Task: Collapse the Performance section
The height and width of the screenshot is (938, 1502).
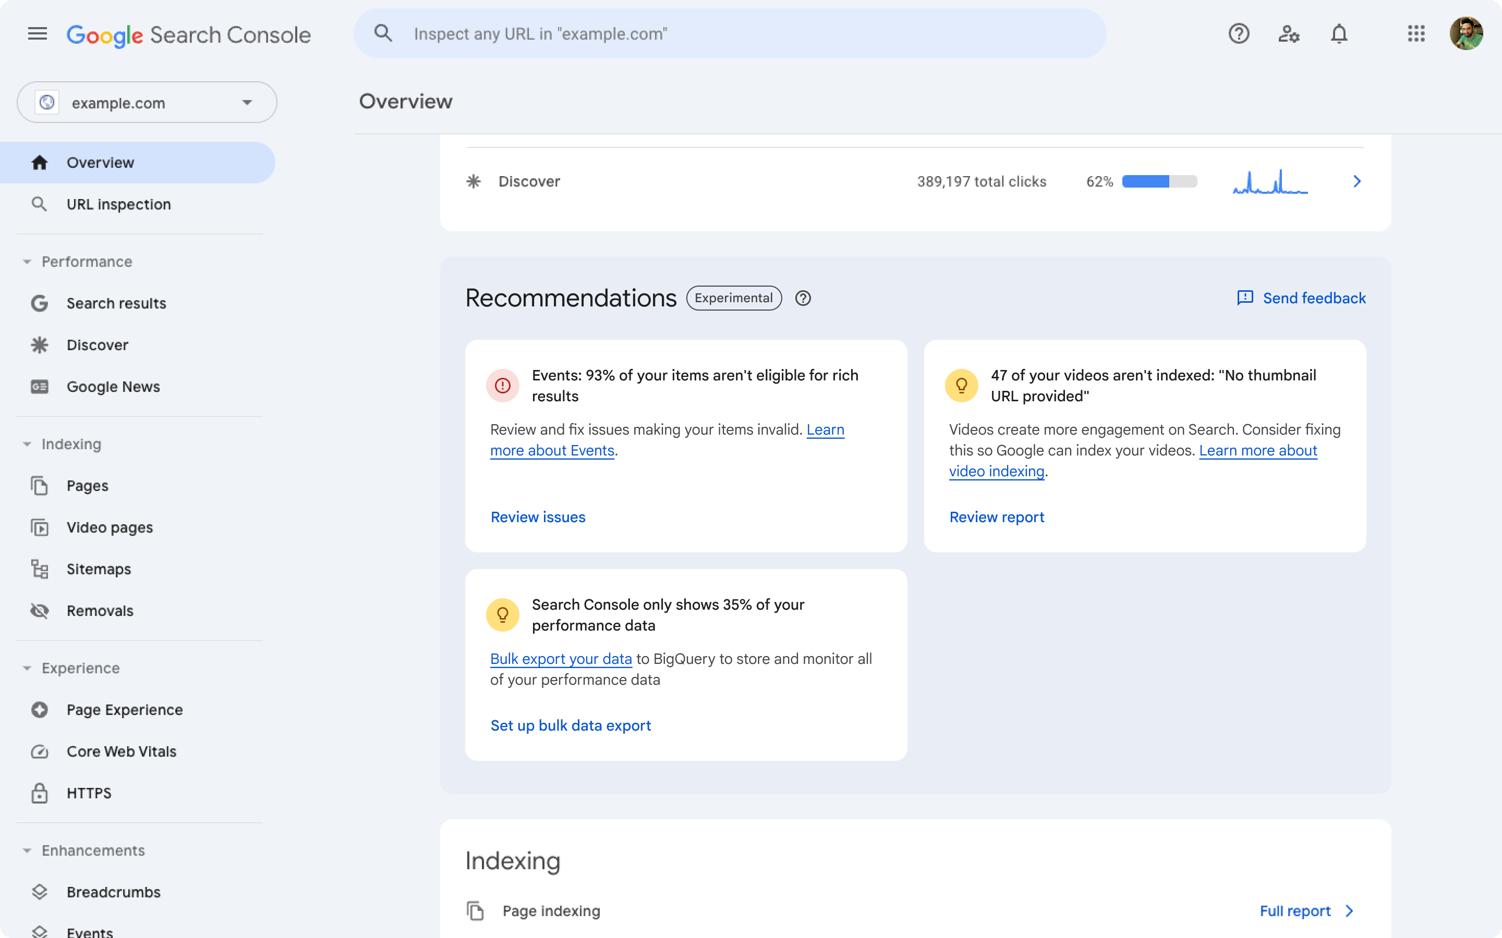Action: click(x=26, y=261)
